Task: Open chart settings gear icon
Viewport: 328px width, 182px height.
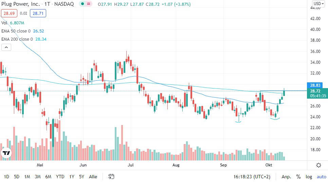Action: tap(318, 165)
